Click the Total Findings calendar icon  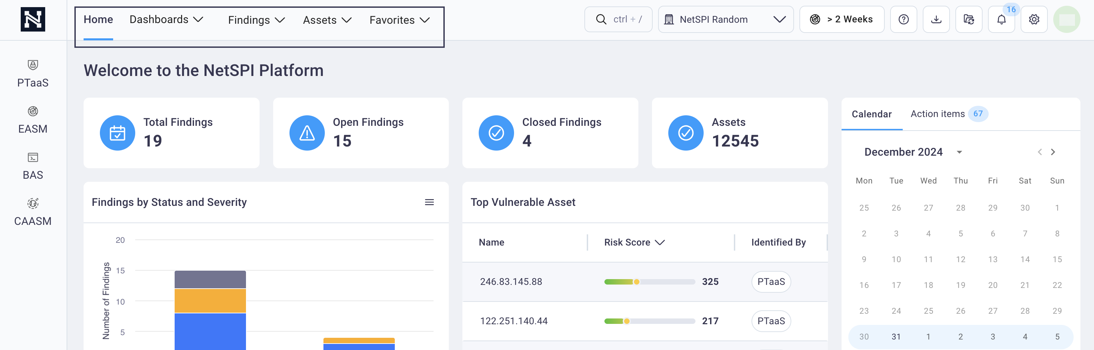click(x=118, y=133)
